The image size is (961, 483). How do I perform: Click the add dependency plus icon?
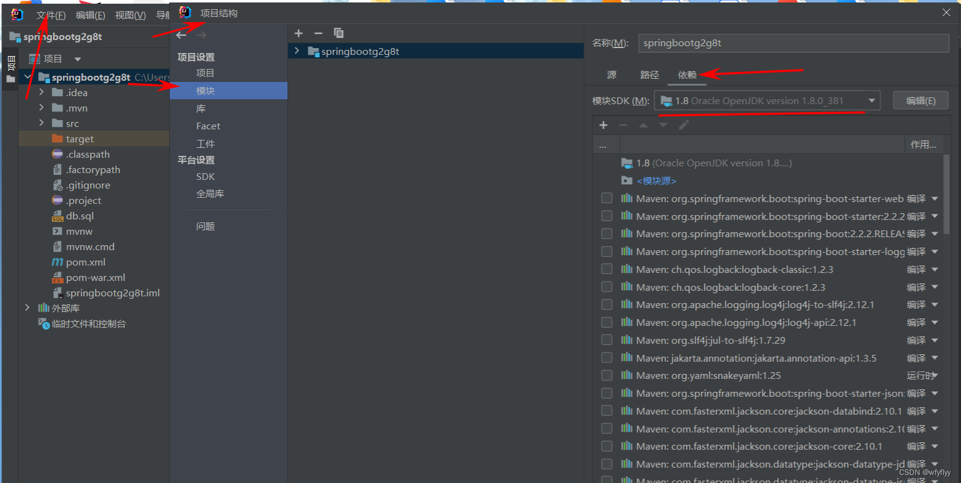[603, 125]
